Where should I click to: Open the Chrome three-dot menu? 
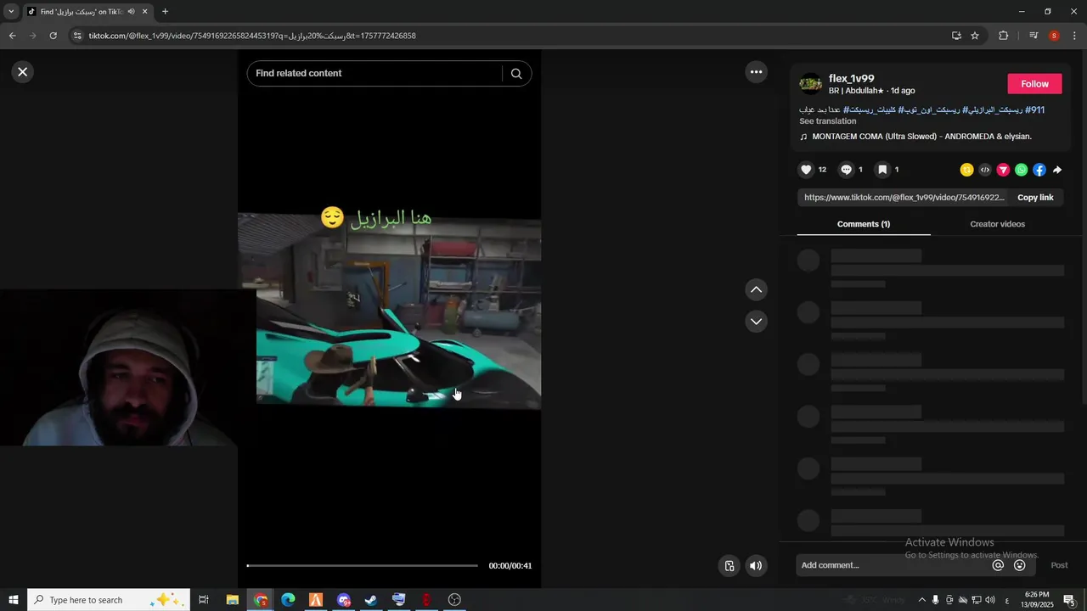pyautogui.click(x=1074, y=36)
